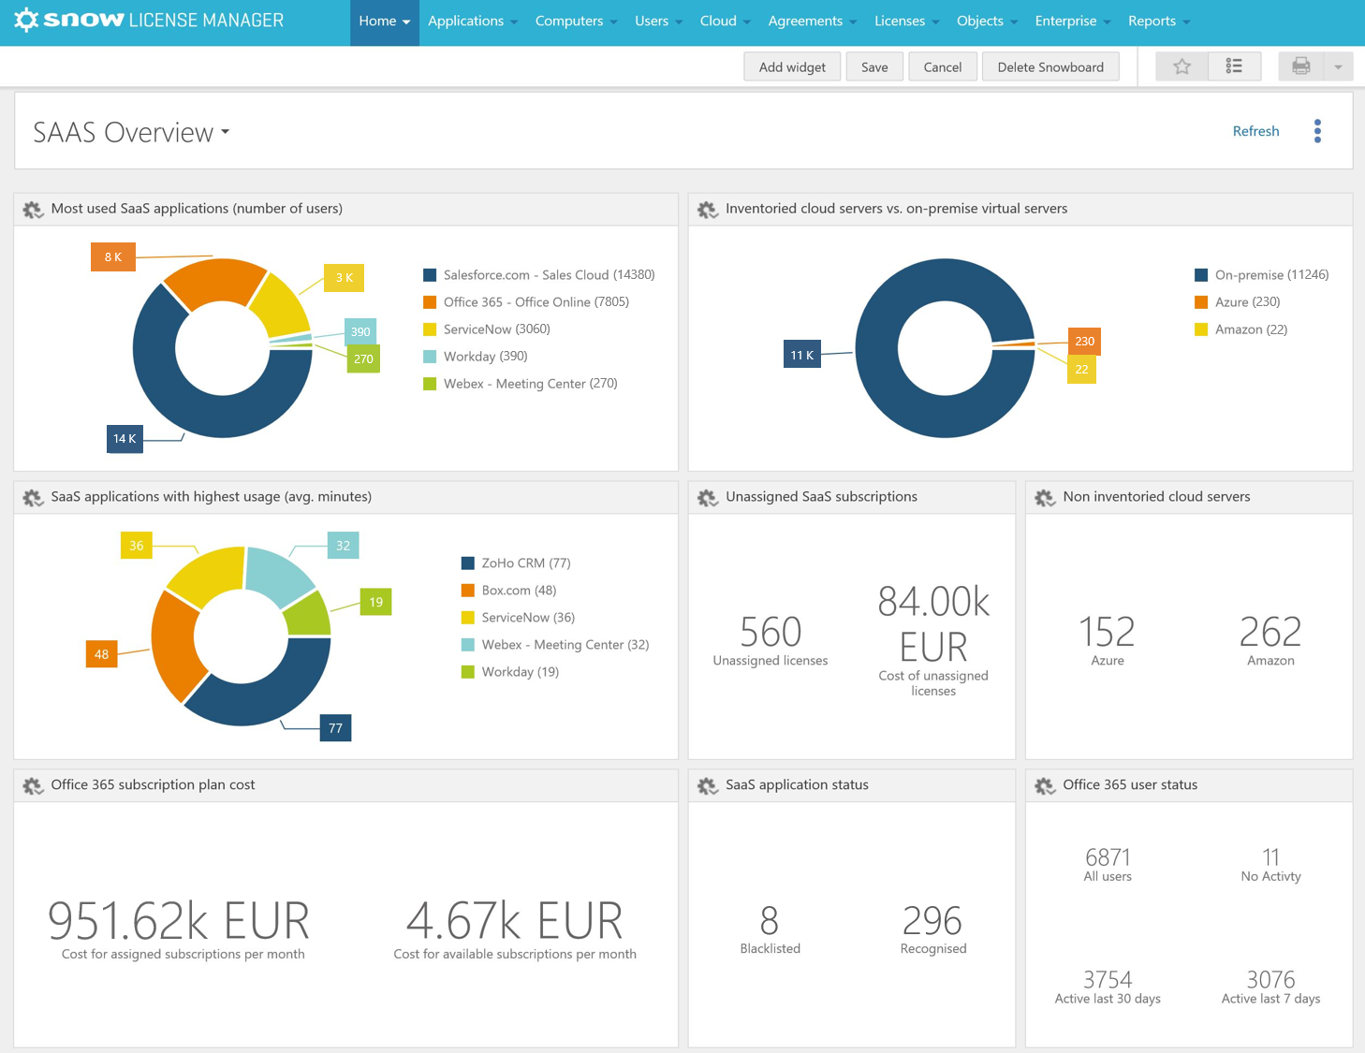
Task: Open settings gear for Office 365 subscription plan cost
Action: coord(33,786)
